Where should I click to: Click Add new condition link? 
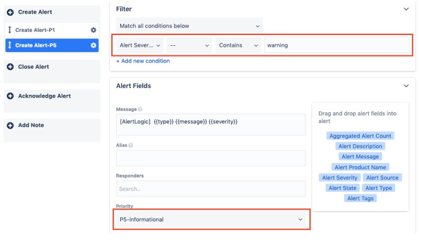143,61
